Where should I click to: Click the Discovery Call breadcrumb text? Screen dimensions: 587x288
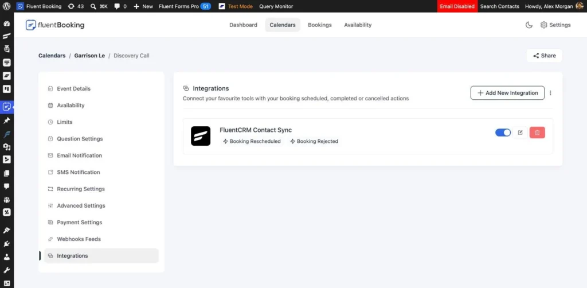[131, 56]
